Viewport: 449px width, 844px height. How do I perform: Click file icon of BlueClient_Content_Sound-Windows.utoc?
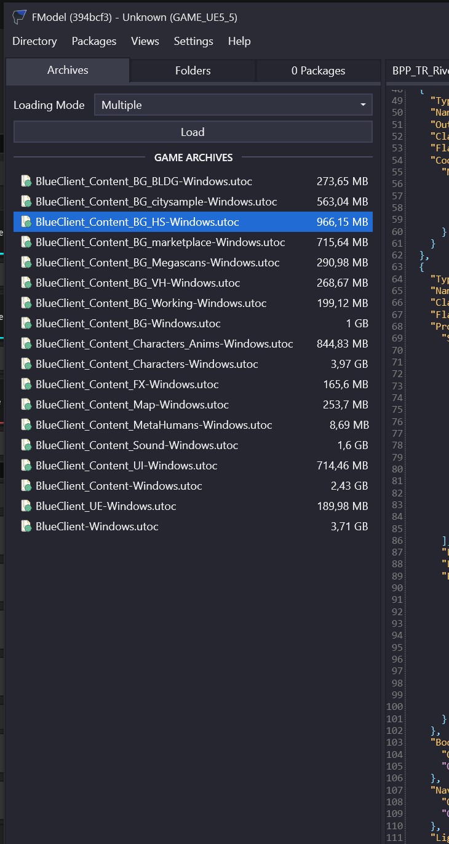[x=26, y=445]
